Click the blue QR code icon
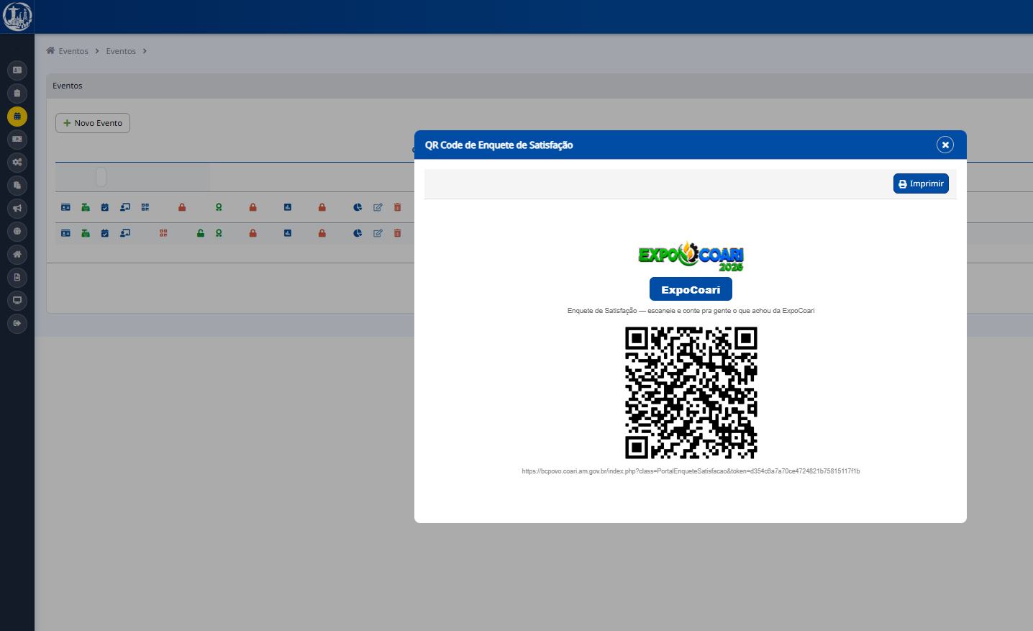This screenshot has height=631, width=1033. [145, 207]
